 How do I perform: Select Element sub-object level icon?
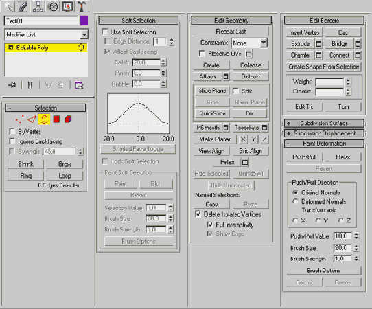point(68,119)
